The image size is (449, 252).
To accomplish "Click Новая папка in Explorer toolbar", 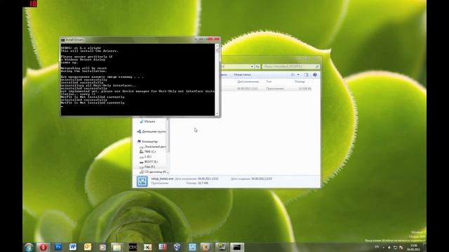I will click(242, 75).
